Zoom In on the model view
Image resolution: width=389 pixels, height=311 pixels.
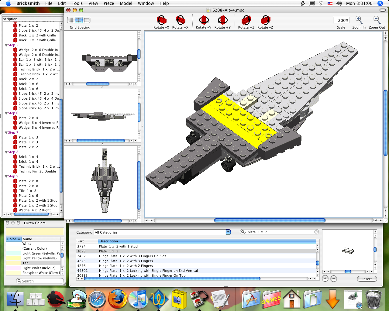[x=359, y=20]
